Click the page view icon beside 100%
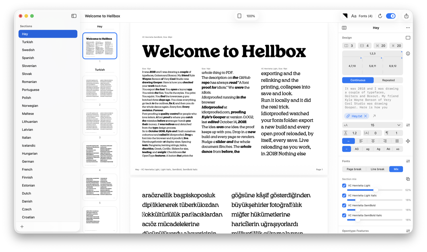 (x=239, y=16)
